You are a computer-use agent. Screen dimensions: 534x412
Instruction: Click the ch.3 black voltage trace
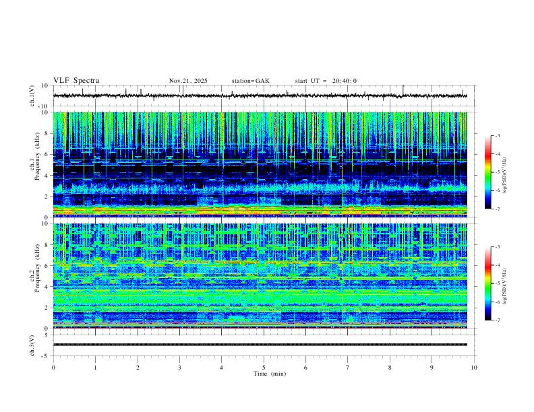point(260,345)
